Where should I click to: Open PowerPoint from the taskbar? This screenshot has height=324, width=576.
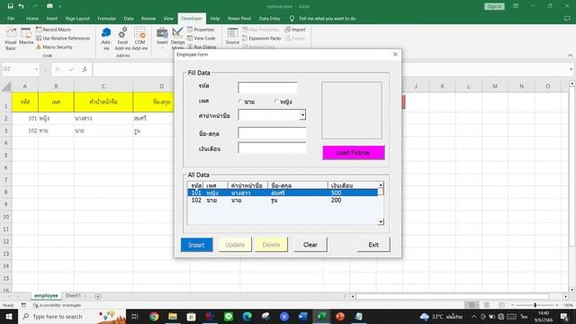click(x=340, y=316)
